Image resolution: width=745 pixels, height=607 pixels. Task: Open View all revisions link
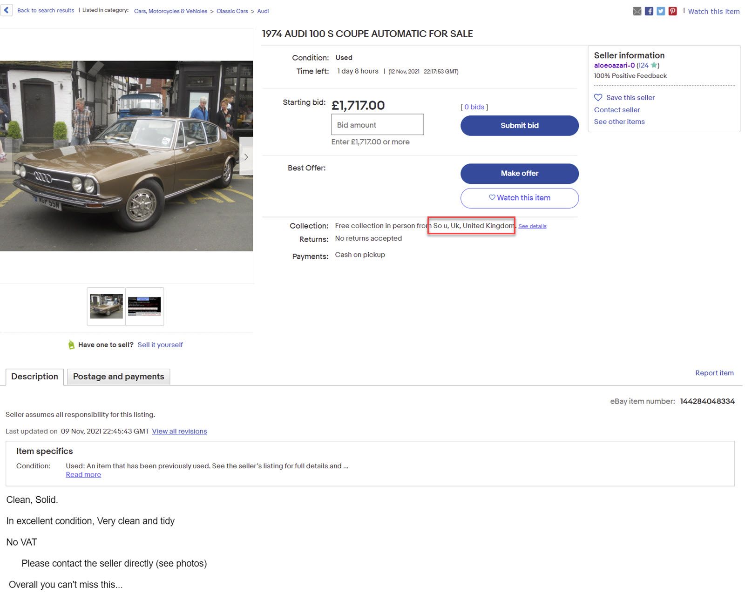179,432
